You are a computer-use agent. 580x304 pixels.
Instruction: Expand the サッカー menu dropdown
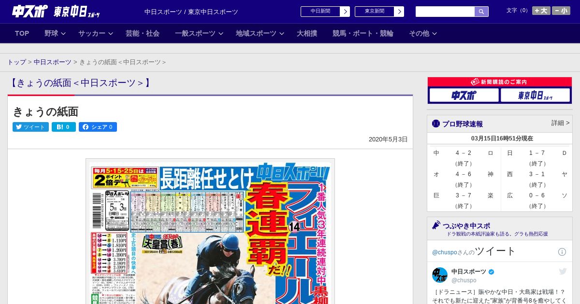point(96,33)
